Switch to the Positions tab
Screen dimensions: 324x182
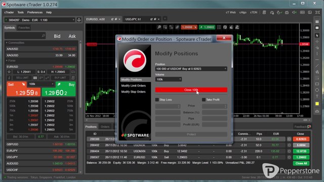(91, 127)
